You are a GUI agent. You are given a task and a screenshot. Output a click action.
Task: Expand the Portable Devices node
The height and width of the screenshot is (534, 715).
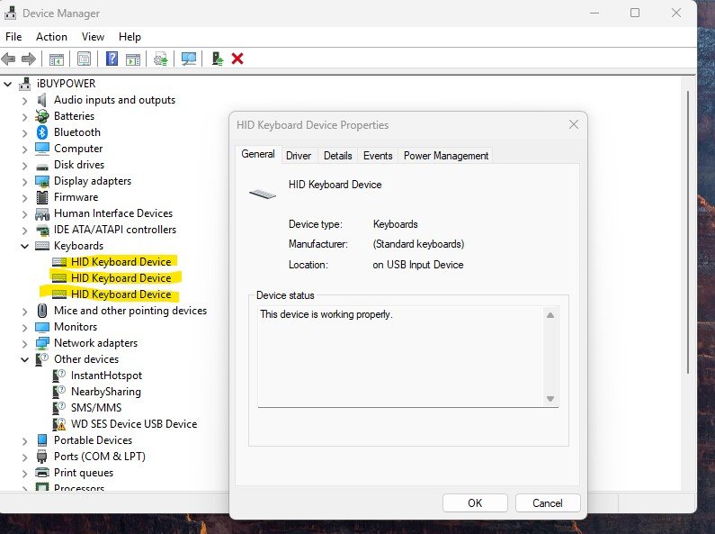(x=24, y=441)
